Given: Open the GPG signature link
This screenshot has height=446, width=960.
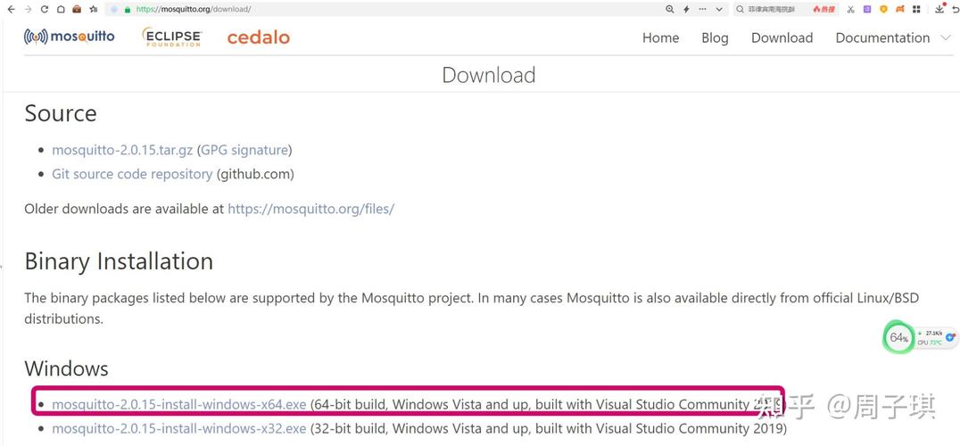Looking at the screenshot, I should pos(244,150).
